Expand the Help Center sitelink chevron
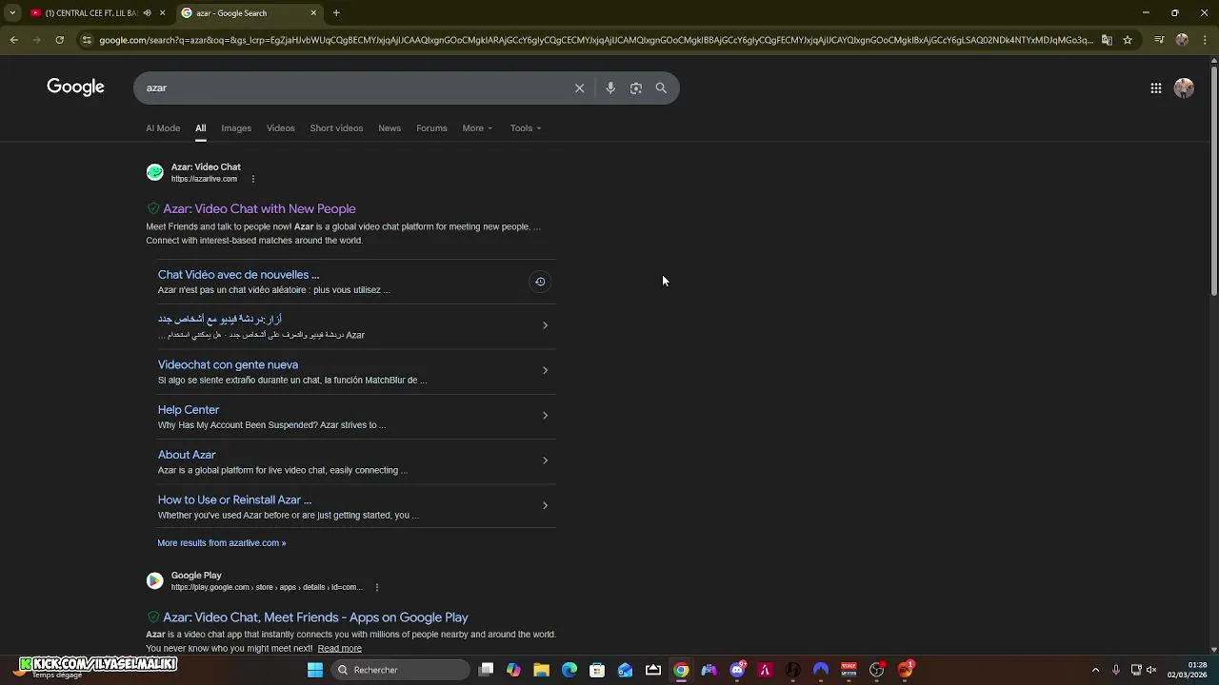 pyautogui.click(x=545, y=415)
